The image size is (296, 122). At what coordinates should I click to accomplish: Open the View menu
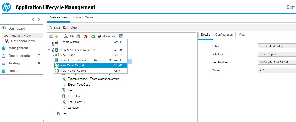74,27
